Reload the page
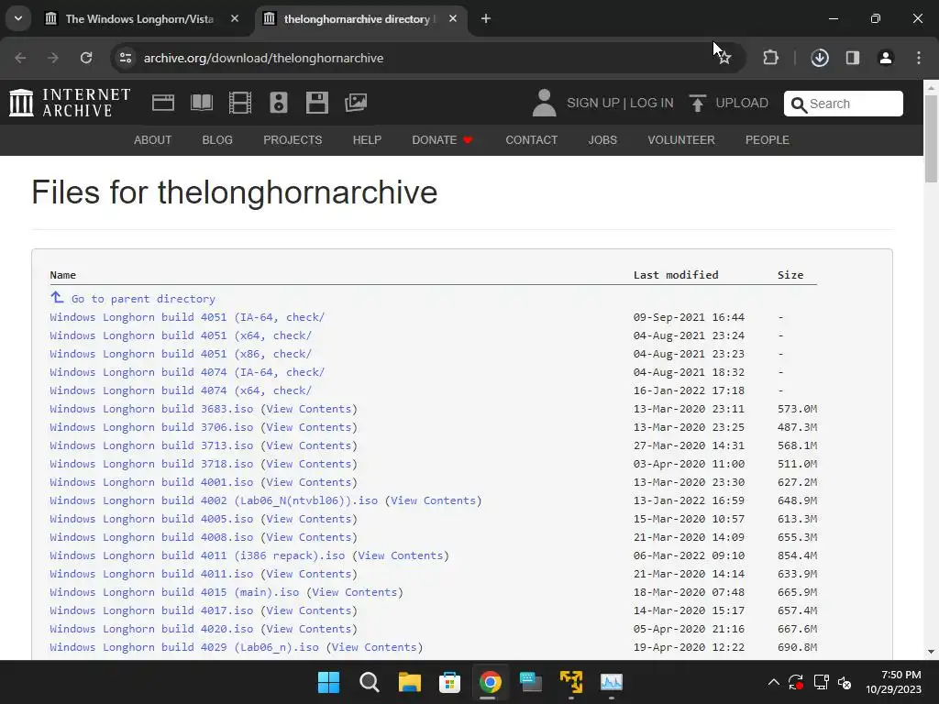The width and height of the screenshot is (939, 704). coord(86,58)
